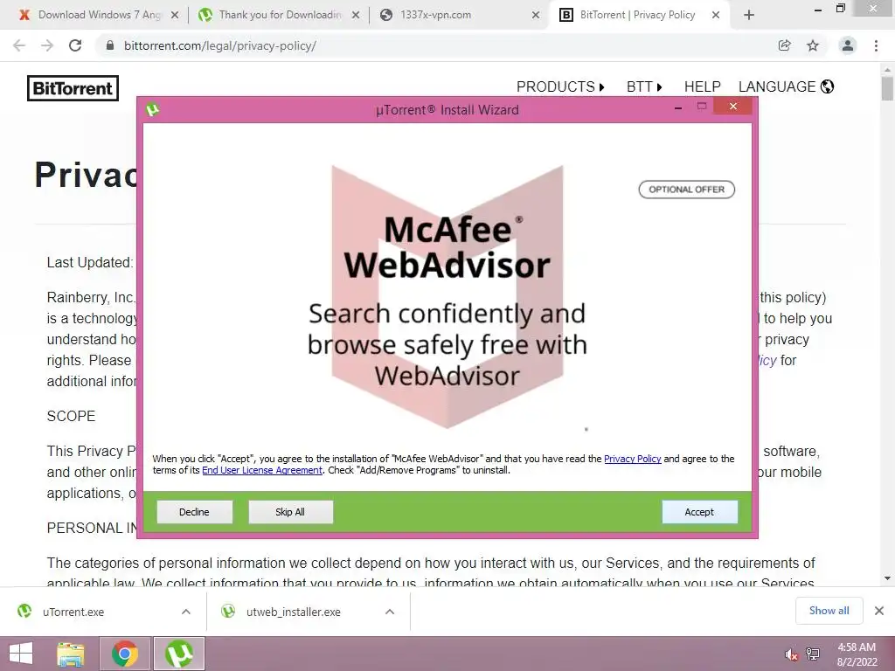Open the Chrome profile menu
Image resolution: width=895 pixels, height=671 pixels.
click(848, 45)
